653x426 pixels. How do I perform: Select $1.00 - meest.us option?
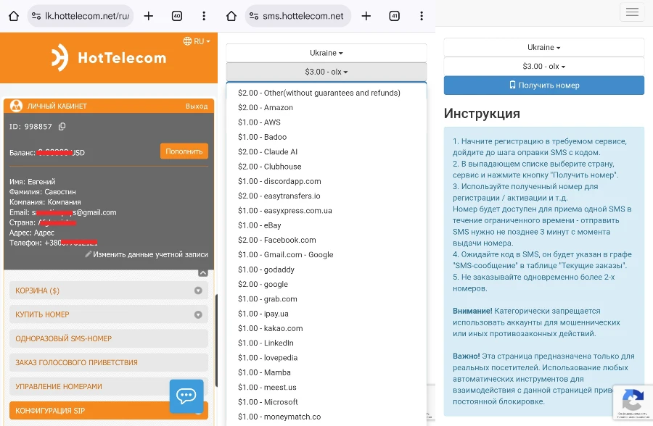[326, 388]
